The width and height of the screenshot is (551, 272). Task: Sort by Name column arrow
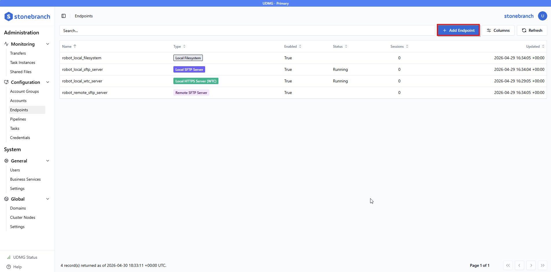(75, 46)
